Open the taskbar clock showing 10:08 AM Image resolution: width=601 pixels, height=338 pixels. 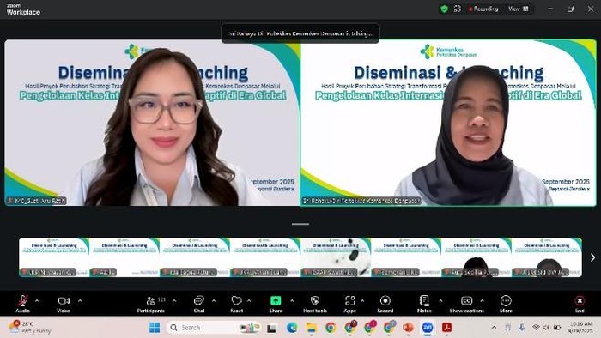click(580, 328)
